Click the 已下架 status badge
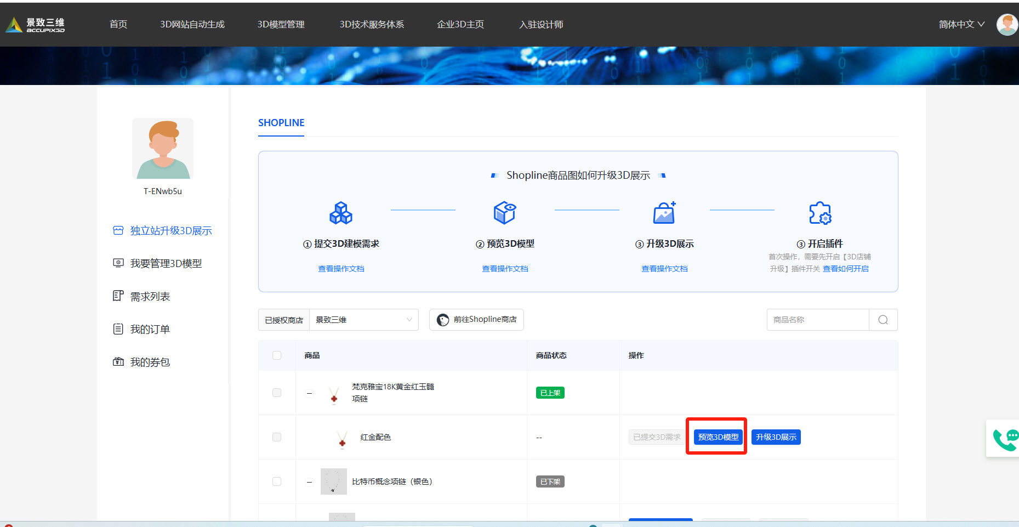The height and width of the screenshot is (527, 1019). coord(550,481)
